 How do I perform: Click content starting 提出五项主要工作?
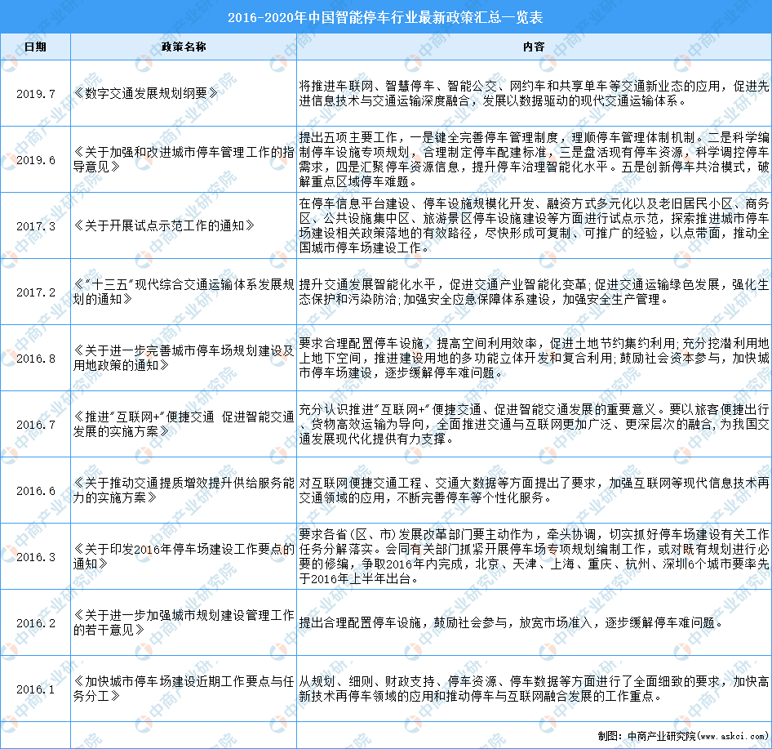[534, 159]
